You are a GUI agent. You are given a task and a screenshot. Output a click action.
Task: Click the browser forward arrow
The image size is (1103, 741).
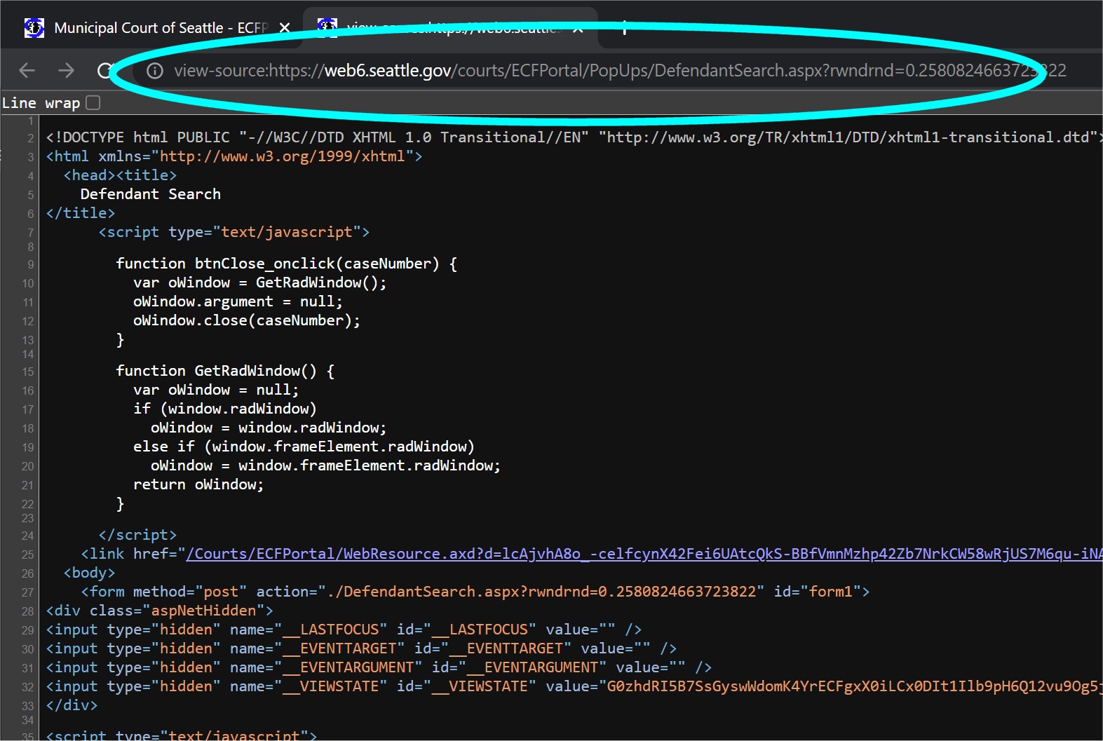coord(66,70)
